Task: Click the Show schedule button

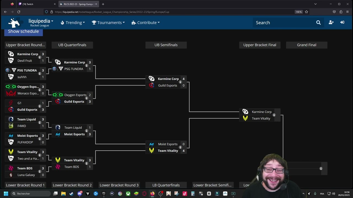Action: tap(23, 31)
